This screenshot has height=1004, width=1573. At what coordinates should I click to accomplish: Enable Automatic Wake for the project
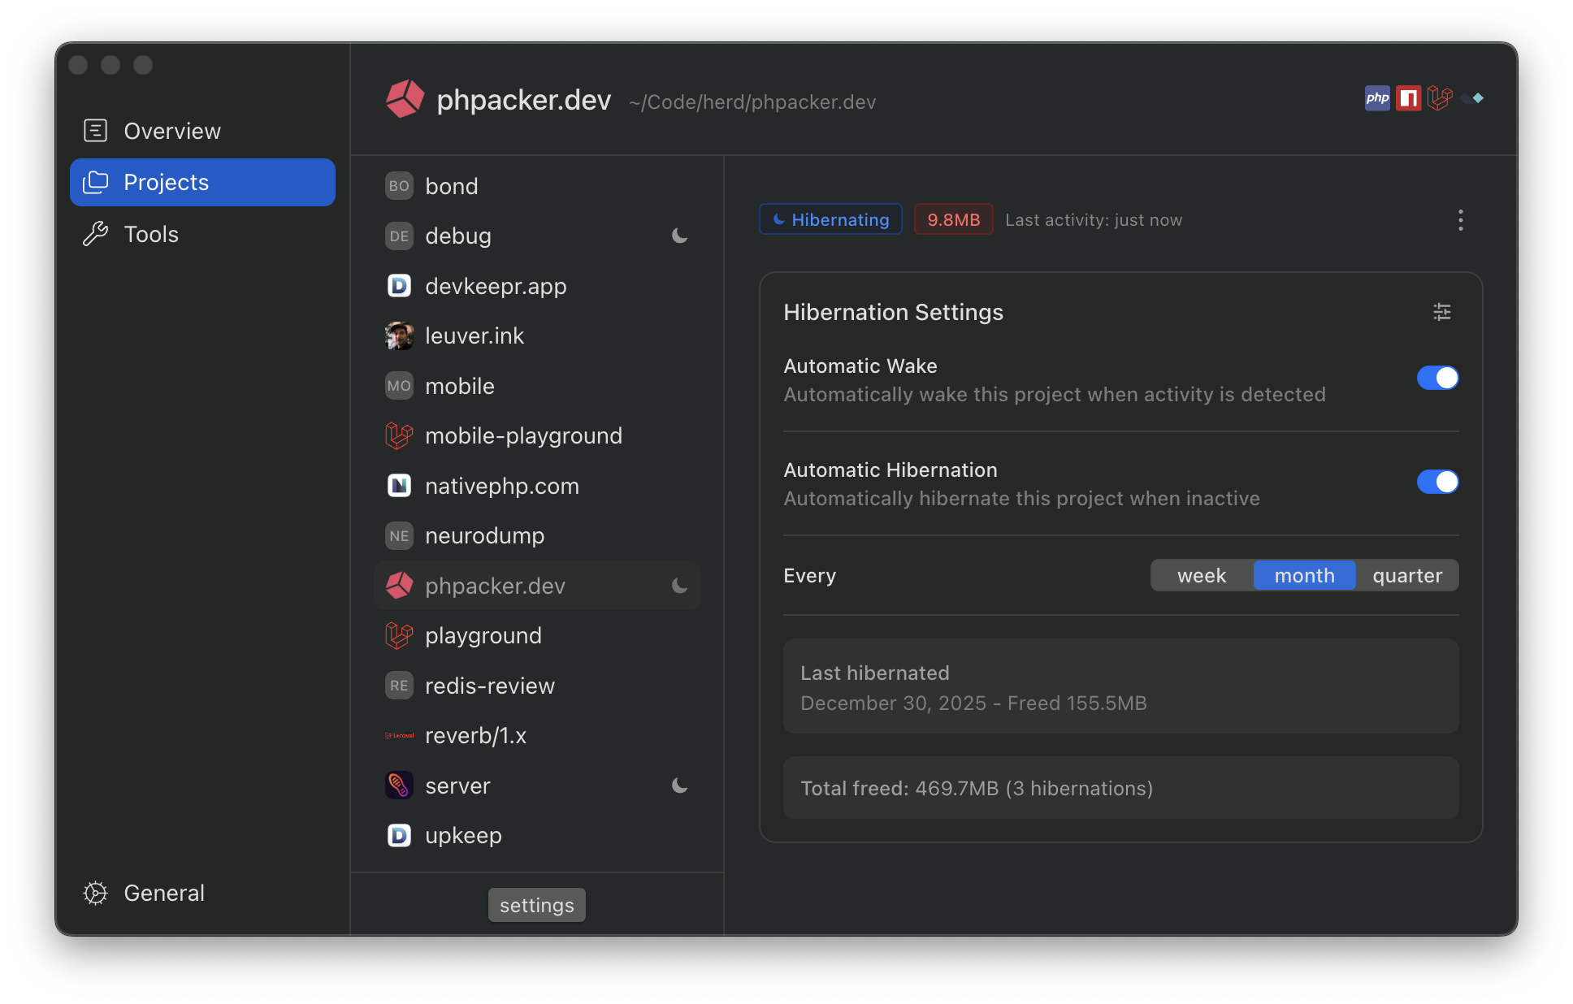coord(1437,378)
